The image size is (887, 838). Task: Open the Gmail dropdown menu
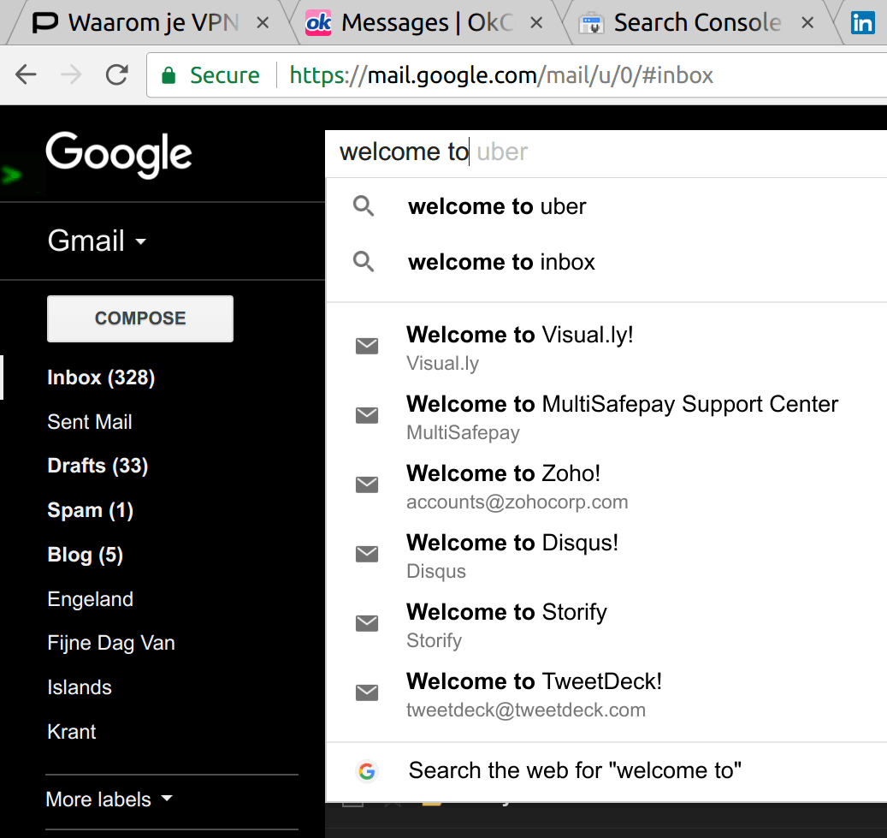pos(98,241)
